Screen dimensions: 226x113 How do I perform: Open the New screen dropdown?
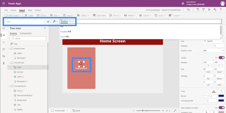pos(13,15)
